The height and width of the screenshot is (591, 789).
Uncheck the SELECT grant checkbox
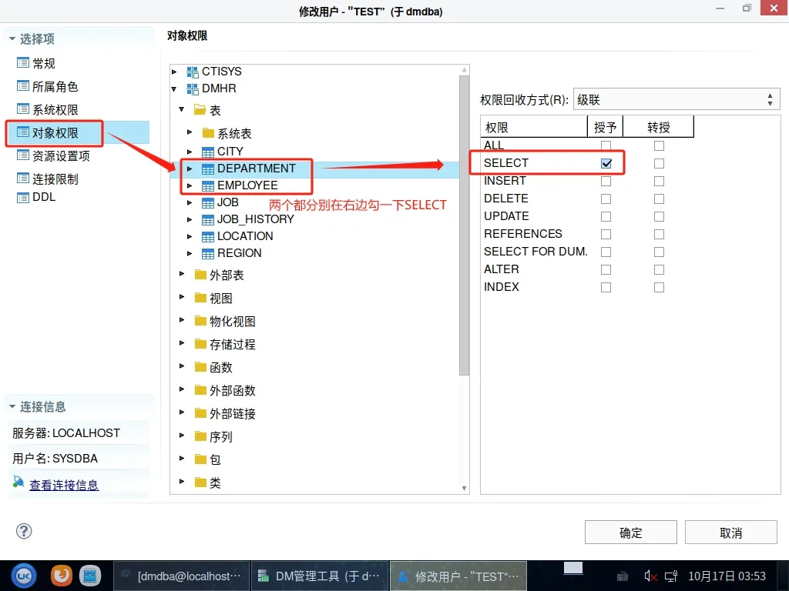(x=606, y=163)
